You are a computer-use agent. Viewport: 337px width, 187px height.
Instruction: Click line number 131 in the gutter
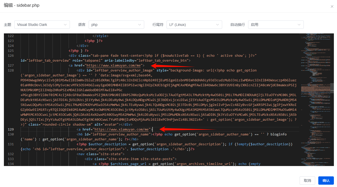click(x=11, y=144)
